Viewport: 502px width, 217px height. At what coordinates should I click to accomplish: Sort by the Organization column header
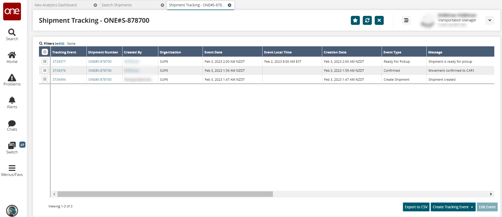(180, 52)
